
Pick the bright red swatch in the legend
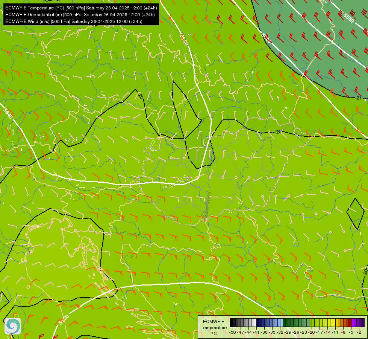pos(350,322)
